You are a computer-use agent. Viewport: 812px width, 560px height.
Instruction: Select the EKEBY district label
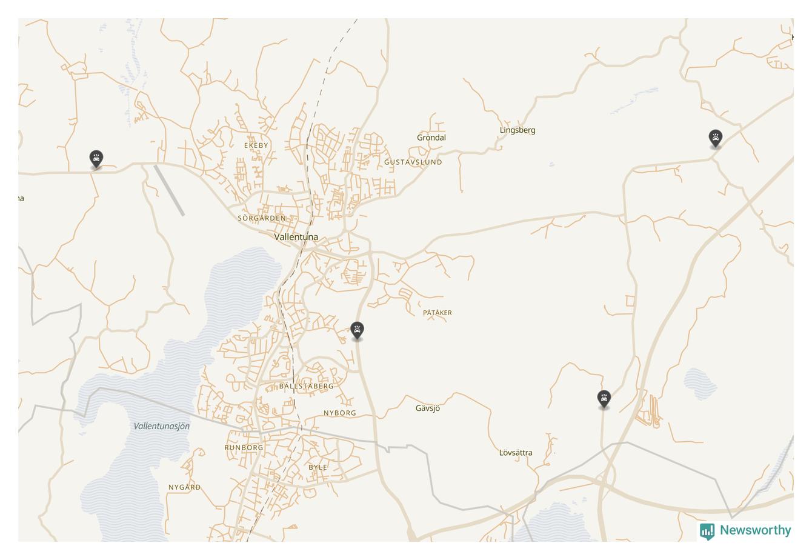256,145
